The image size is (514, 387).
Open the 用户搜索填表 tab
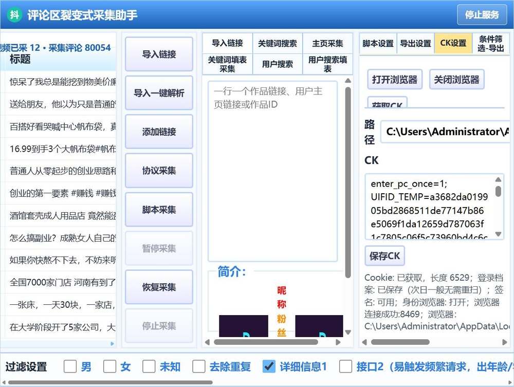[327, 64]
